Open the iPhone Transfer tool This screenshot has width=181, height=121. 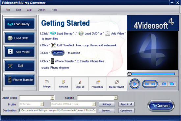point(19,80)
